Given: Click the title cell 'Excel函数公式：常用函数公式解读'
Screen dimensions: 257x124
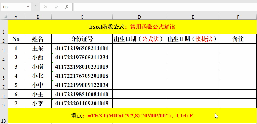Looking at the screenshot, I should pos(132,27).
